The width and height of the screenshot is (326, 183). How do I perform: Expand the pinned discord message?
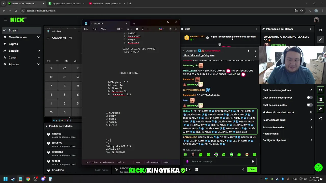tap(255, 56)
